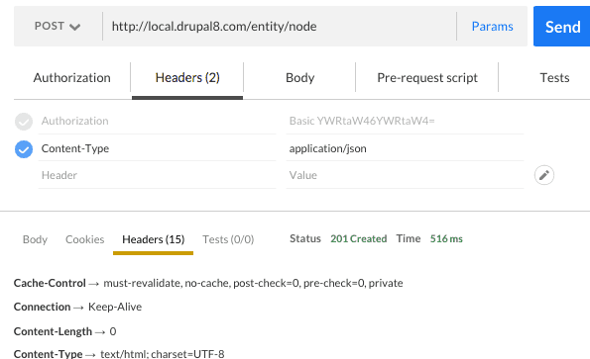This screenshot has width=590, height=359.
Task: Open the Tests (0/0) response tab
Action: pos(228,239)
